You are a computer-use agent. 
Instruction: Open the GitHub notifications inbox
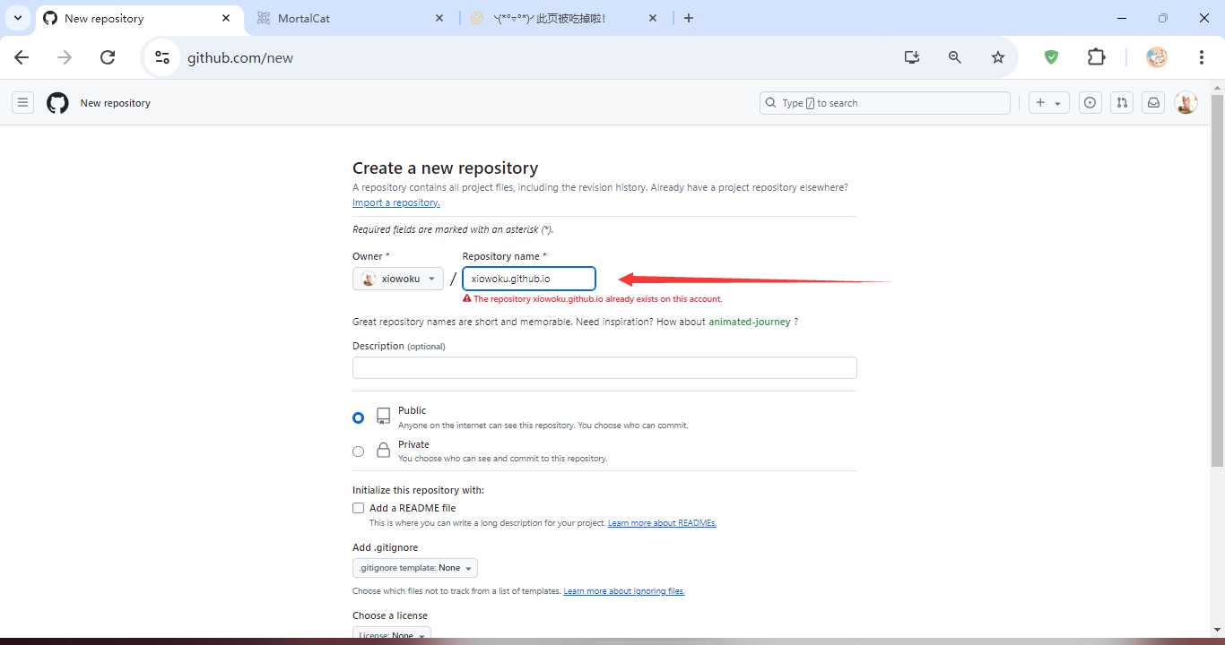(x=1154, y=103)
